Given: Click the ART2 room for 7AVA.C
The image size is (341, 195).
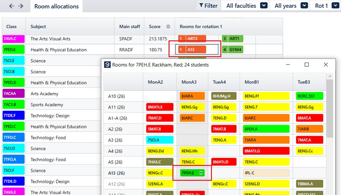Looking at the screenshot, I should [x=192, y=39].
